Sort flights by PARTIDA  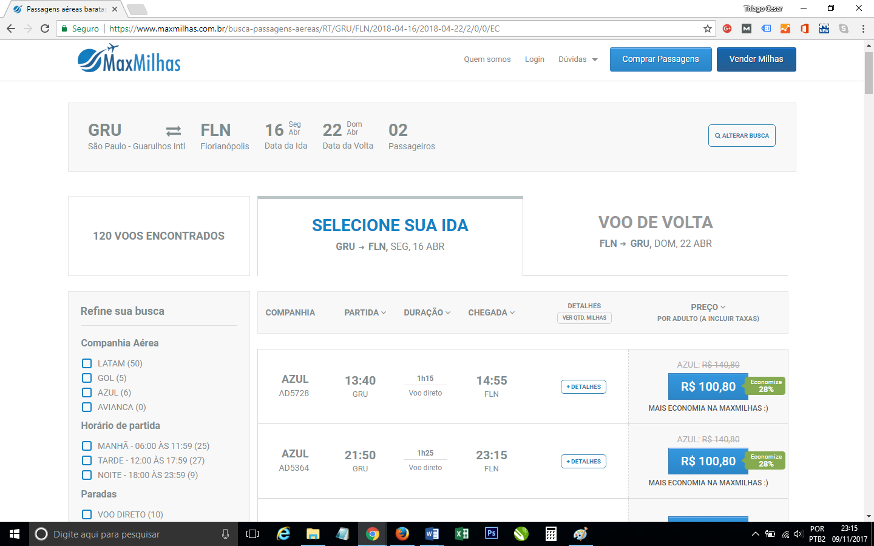pyautogui.click(x=365, y=312)
